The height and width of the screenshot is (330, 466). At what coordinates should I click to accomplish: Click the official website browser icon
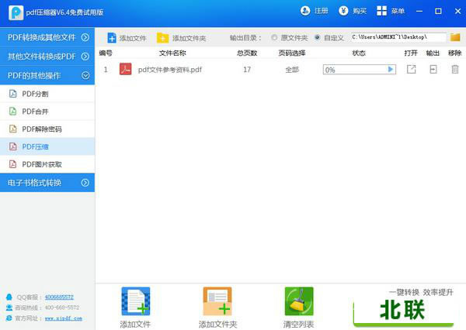pyautogui.click(x=9, y=318)
